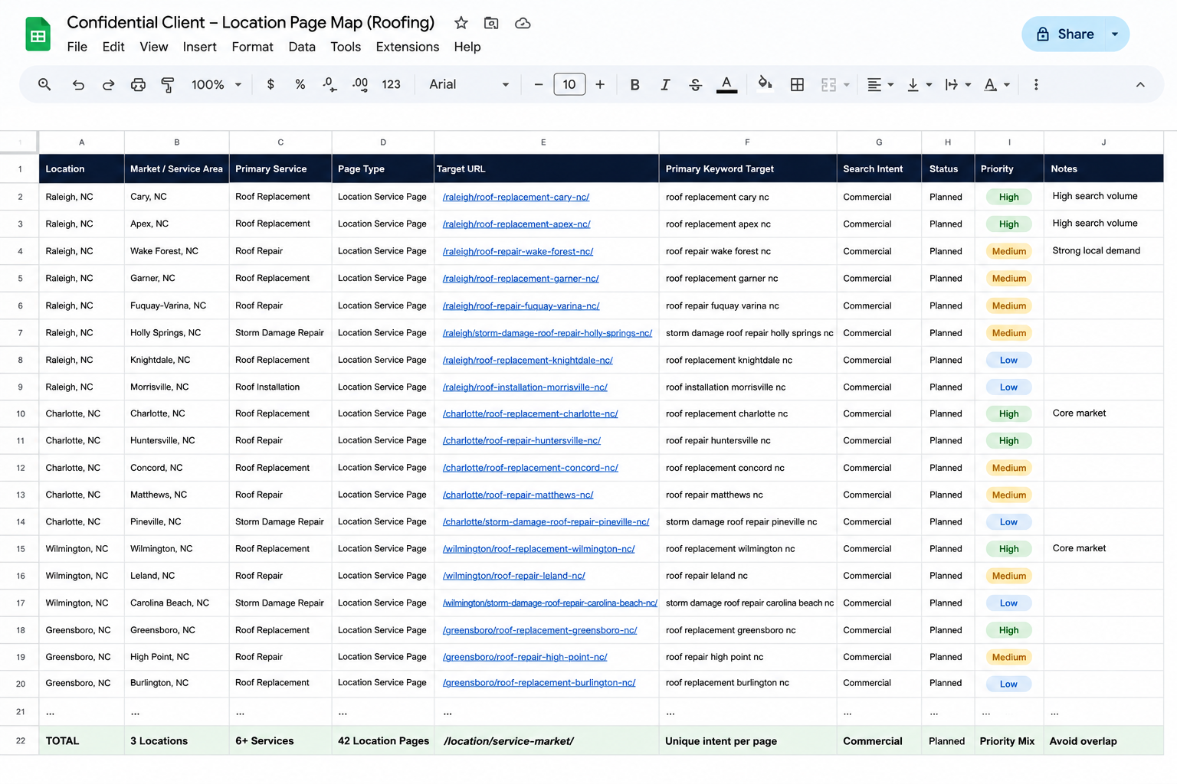The image size is (1177, 784).
Task: Expand merge cells options arrow
Action: pos(847,85)
